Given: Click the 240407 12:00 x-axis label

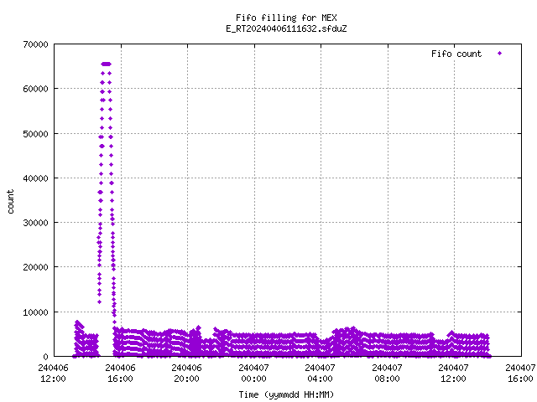Looking at the screenshot, I should pos(454,374).
